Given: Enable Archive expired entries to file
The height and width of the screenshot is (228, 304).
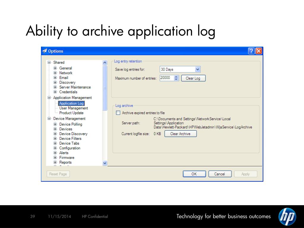Looking at the screenshot, I should click(118, 113).
